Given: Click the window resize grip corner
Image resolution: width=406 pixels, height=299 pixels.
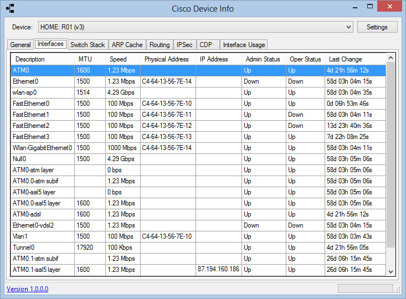Looking at the screenshot, I should [397, 291].
